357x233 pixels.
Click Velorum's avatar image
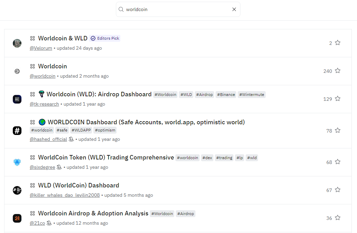17,43
